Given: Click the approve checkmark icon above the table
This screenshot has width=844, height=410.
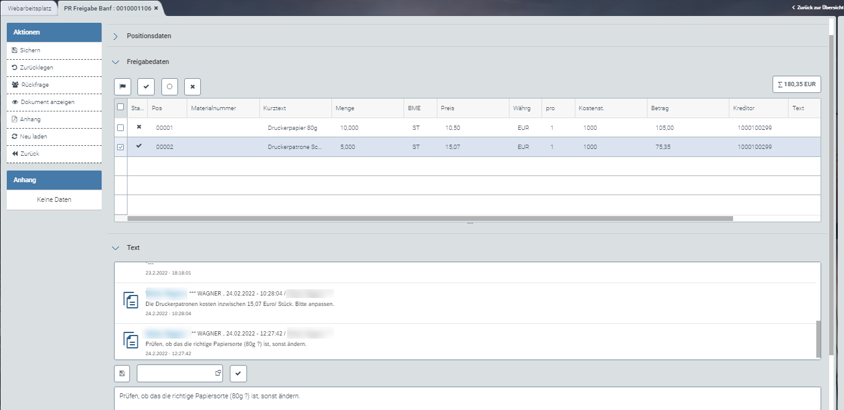Looking at the screenshot, I should tap(146, 87).
